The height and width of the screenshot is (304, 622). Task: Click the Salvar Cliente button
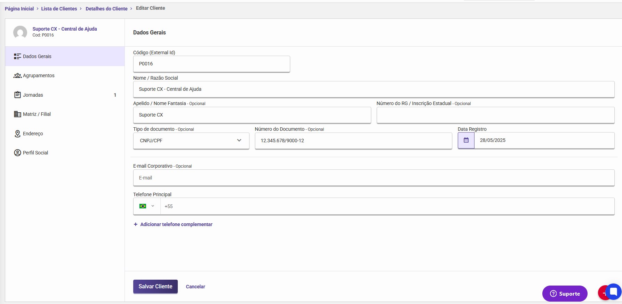155,287
